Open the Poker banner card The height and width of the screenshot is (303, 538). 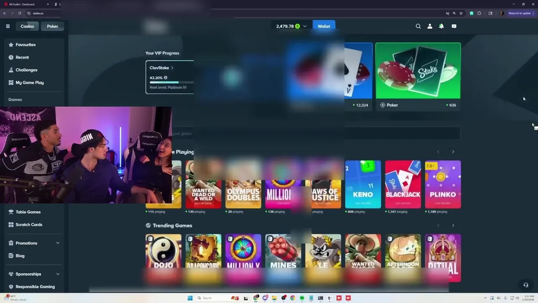pyautogui.click(x=418, y=76)
